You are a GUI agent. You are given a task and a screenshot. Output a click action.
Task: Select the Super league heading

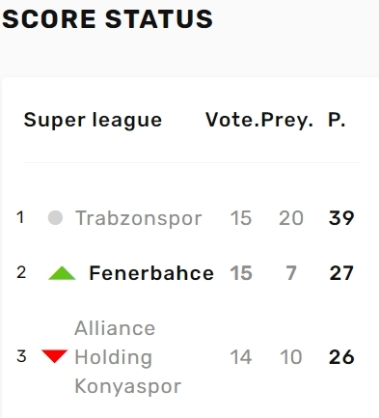pyautogui.click(x=93, y=121)
